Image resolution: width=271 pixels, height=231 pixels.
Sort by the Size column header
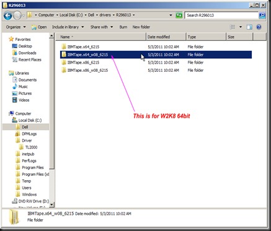239,37
